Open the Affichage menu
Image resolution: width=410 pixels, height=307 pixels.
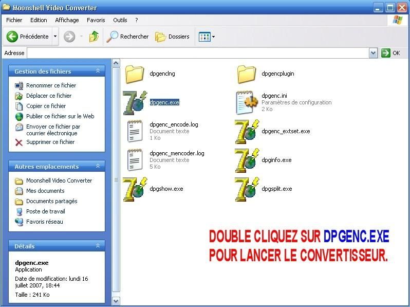pos(67,20)
